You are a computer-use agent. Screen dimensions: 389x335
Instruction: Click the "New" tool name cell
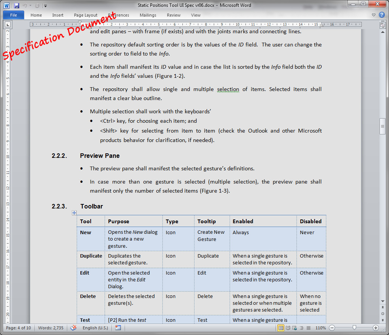tap(91, 239)
